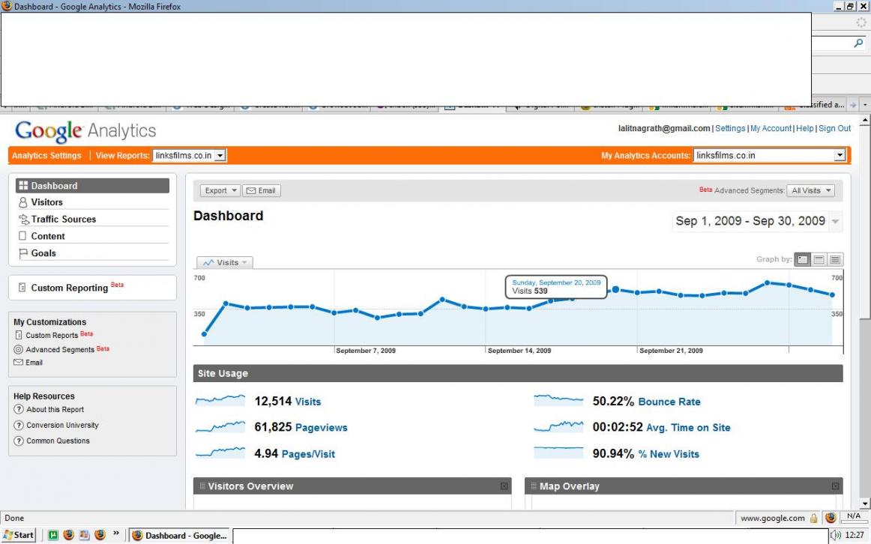Viewport: 871px width, 544px height.
Task: Click the Windows Start button
Action: click(18, 535)
